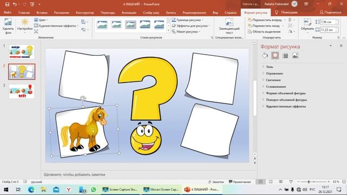Select the Picture tab icon in Format pane
Screen dimensions: 347x195
(295, 56)
